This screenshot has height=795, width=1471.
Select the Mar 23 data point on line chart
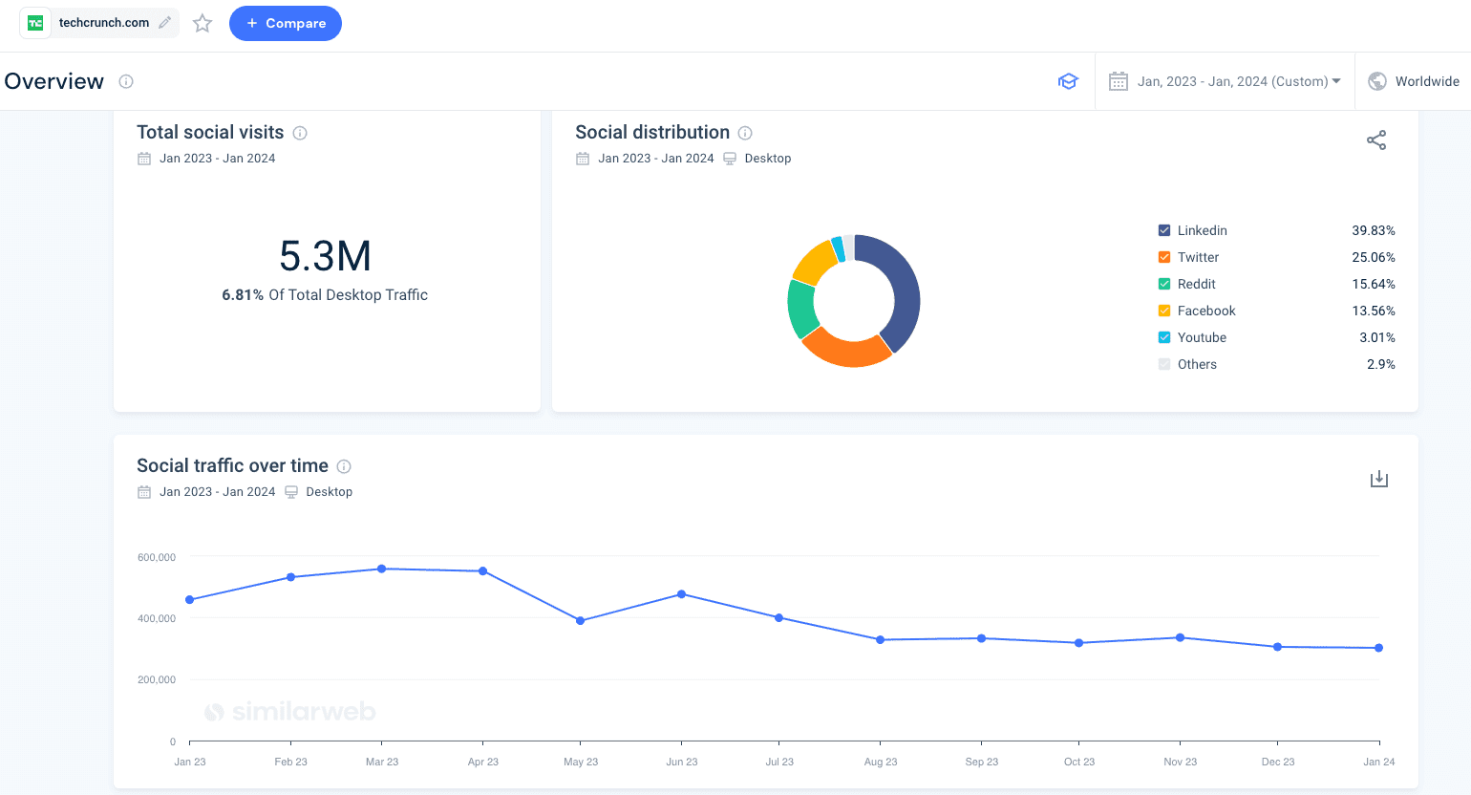(381, 569)
